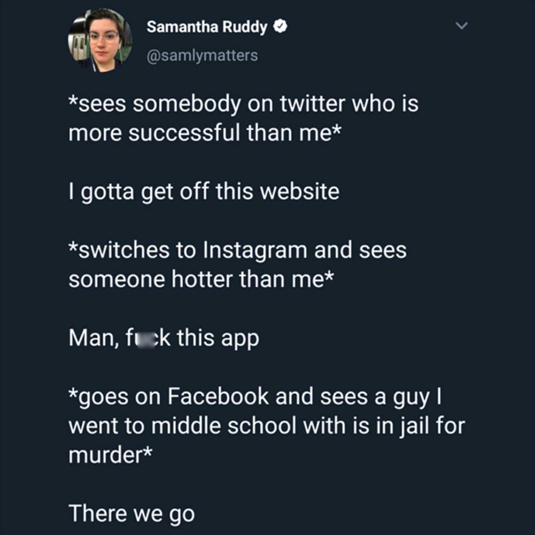
Task: Click the "There we go" line
Action: (131, 514)
